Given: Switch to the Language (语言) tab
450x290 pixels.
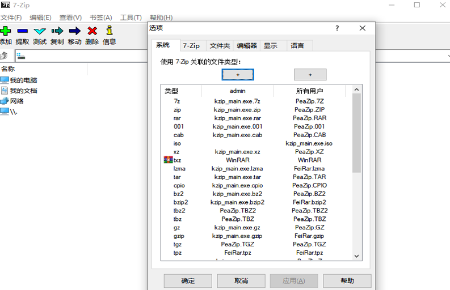Looking at the screenshot, I should 297,46.
